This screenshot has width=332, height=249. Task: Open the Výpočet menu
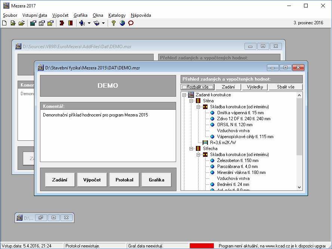pyautogui.click(x=60, y=15)
